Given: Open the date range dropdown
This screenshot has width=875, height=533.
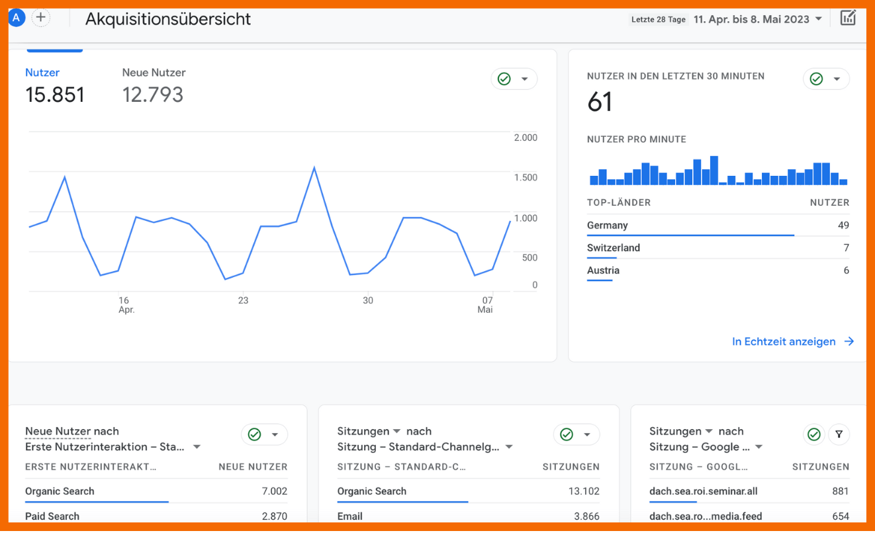Looking at the screenshot, I should [758, 19].
